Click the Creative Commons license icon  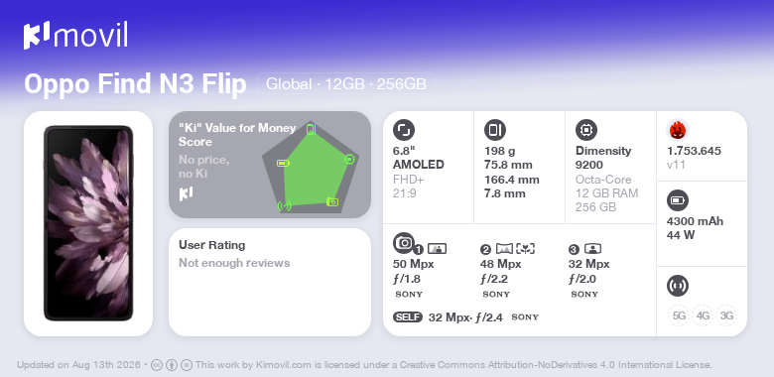(157, 365)
